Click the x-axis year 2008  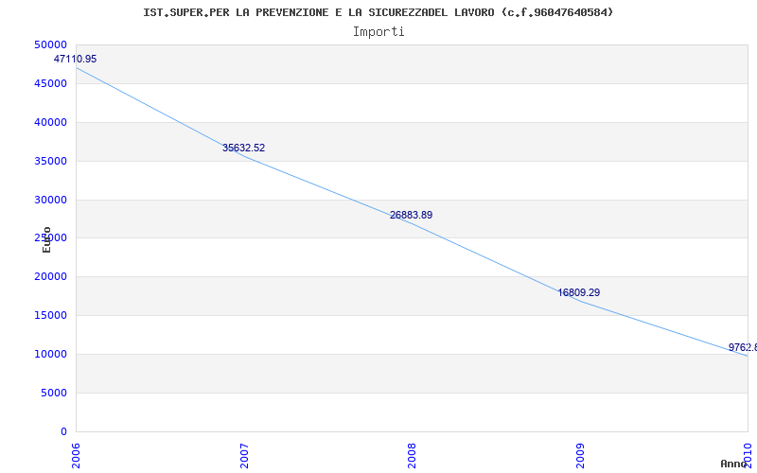point(412,456)
